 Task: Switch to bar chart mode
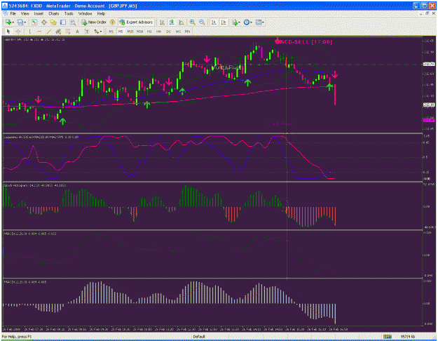click(x=162, y=22)
